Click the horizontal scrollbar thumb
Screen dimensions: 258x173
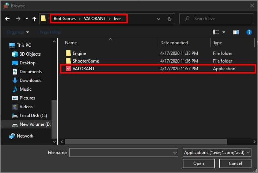tap(146, 142)
